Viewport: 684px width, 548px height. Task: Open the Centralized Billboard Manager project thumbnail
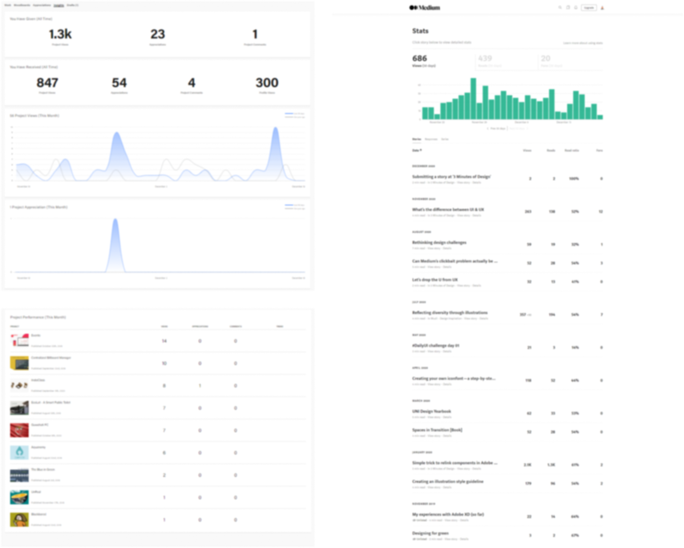click(19, 363)
